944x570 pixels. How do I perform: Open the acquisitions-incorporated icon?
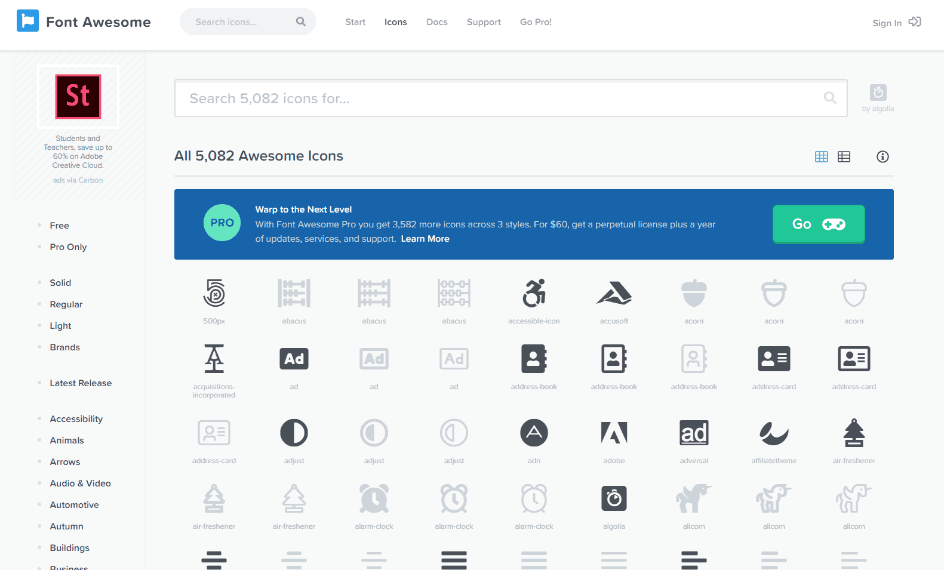[214, 359]
